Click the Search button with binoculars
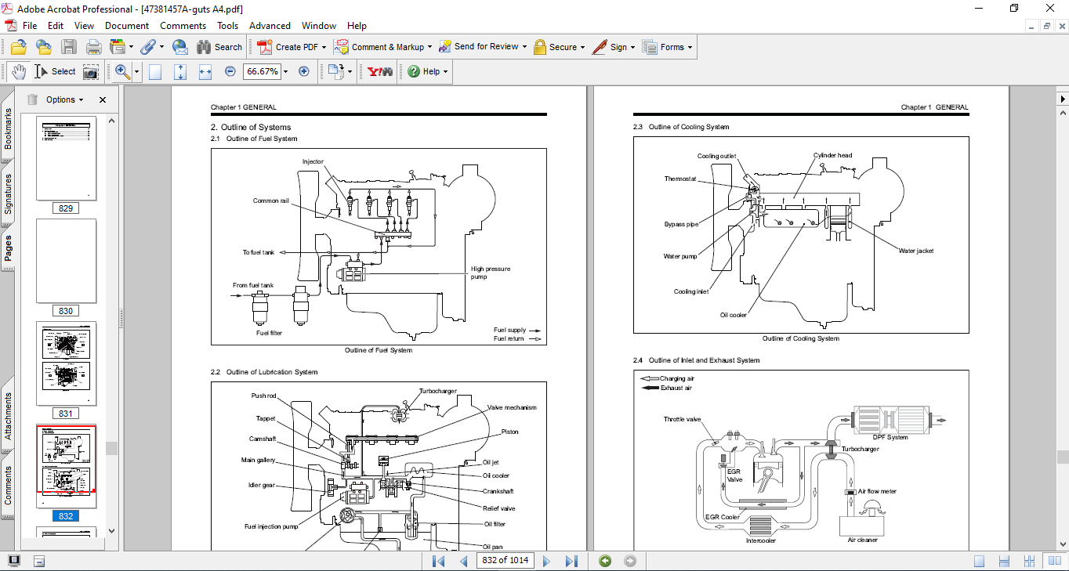The width and height of the screenshot is (1069, 571). point(219,47)
